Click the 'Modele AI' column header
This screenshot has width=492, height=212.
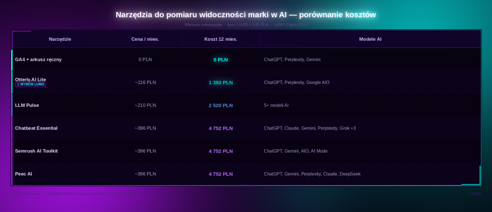pyautogui.click(x=370, y=39)
